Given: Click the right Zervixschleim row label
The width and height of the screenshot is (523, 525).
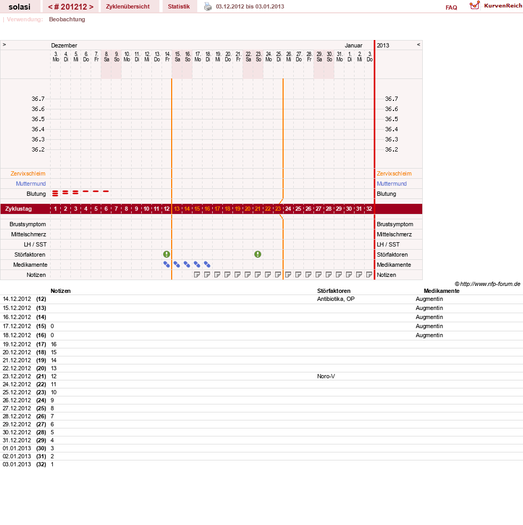Looking at the screenshot, I should click(394, 173).
